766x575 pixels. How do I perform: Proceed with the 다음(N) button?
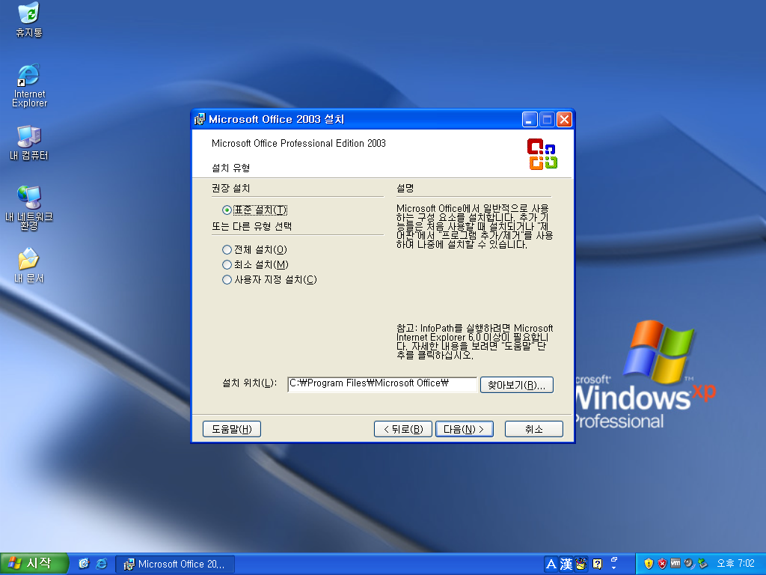pyautogui.click(x=464, y=429)
